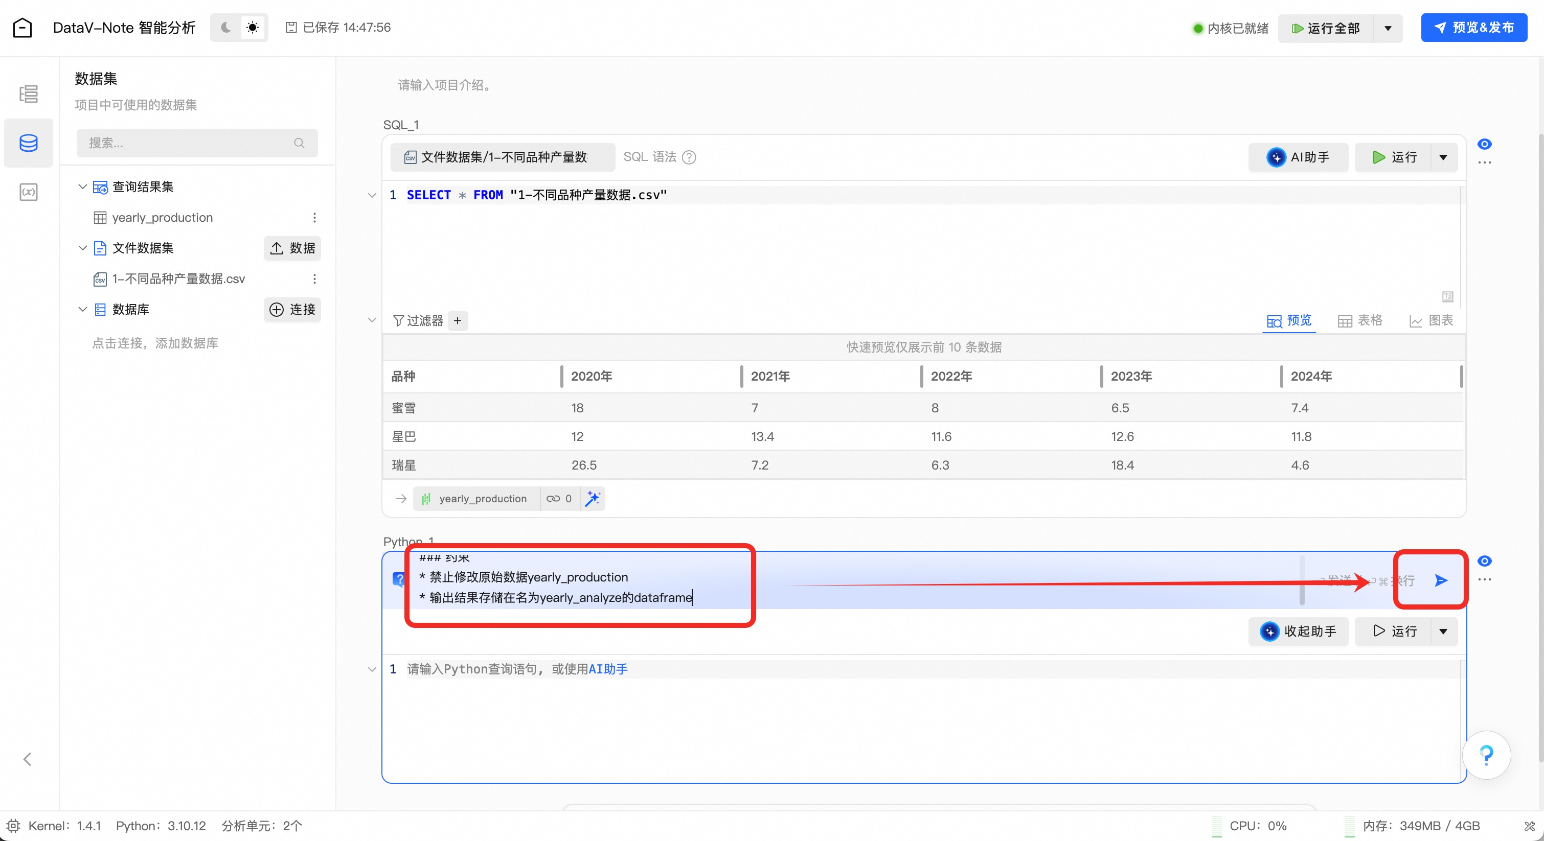The image size is (1544, 841).
Task: Click the SQL syntax help icon
Action: pyautogui.click(x=689, y=157)
